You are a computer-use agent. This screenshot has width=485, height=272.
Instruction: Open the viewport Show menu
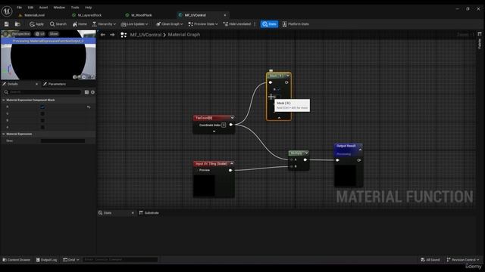54,33
